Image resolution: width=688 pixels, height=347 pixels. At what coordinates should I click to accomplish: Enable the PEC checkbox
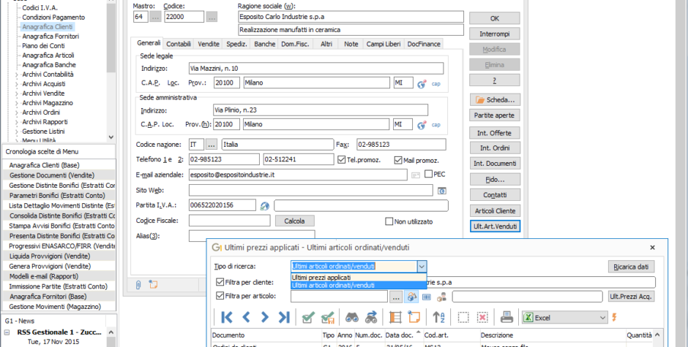(x=429, y=174)
